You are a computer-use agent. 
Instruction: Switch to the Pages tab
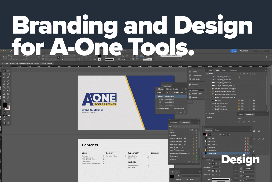pos(224,70)
